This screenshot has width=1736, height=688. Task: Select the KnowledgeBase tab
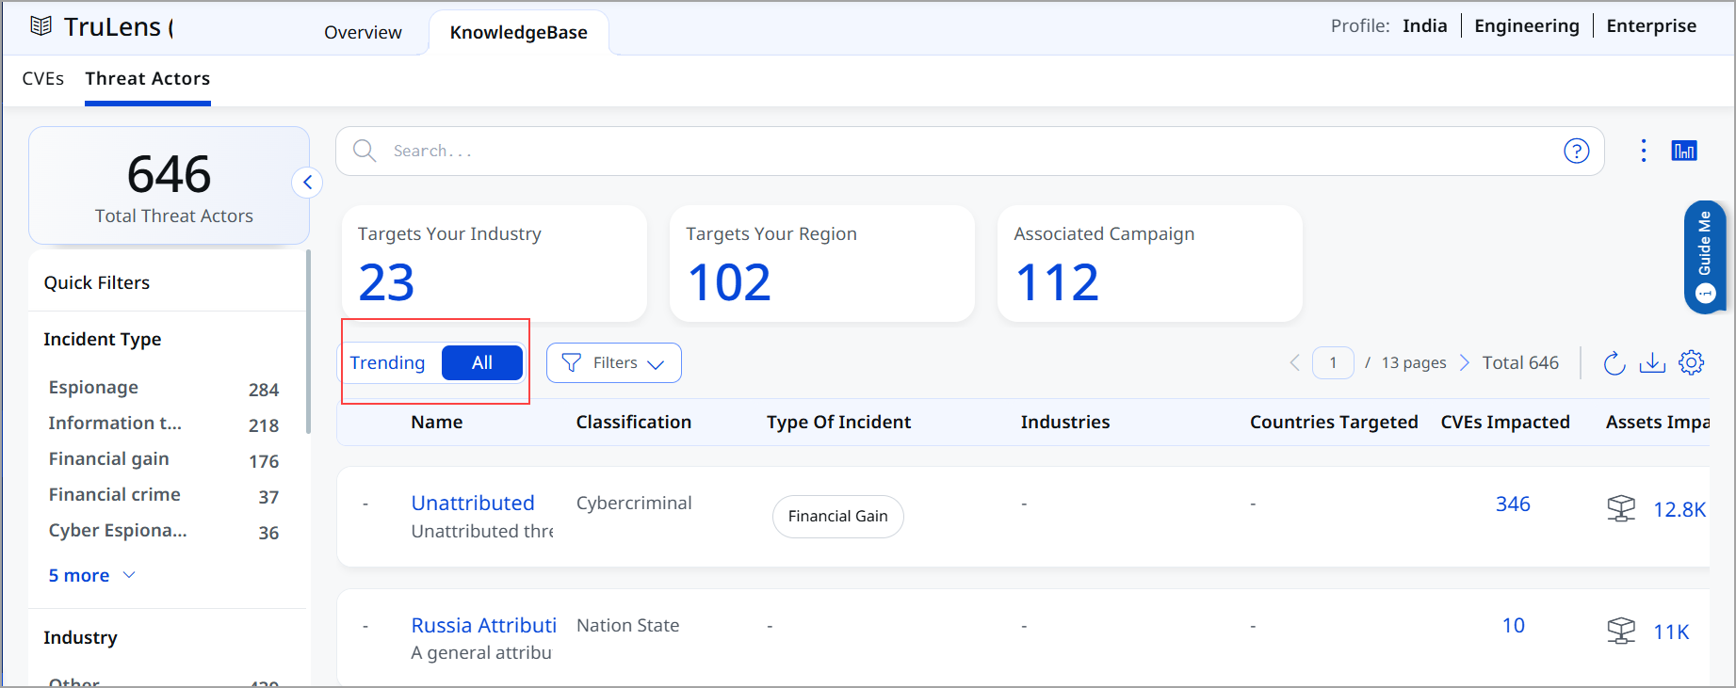pyautogui.click(x=519, y=32)
